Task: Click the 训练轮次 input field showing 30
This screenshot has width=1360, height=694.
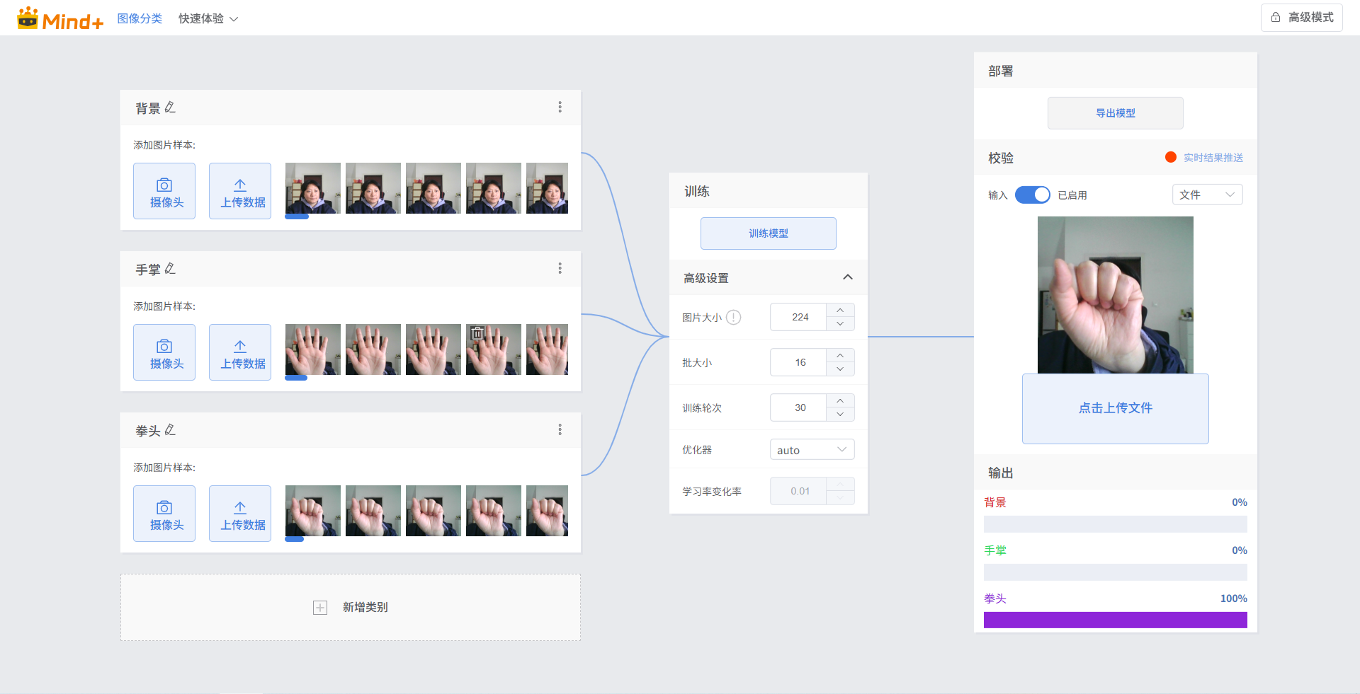Action: point(799,407)
